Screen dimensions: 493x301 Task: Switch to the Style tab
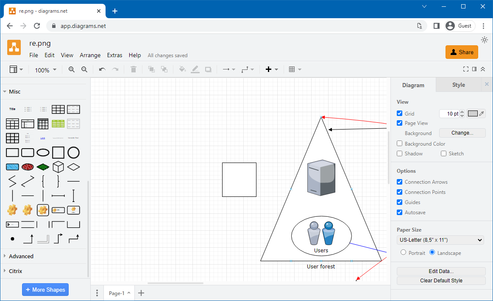458,85
